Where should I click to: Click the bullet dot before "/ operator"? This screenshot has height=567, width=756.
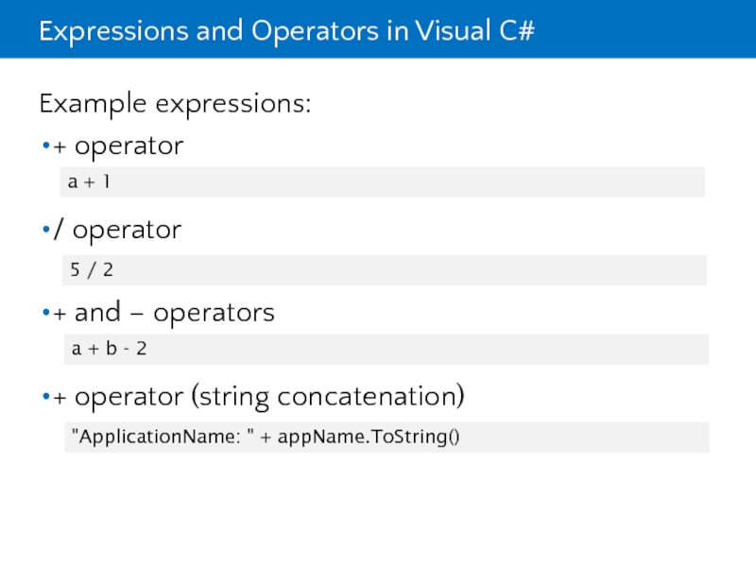click(45, 231)
